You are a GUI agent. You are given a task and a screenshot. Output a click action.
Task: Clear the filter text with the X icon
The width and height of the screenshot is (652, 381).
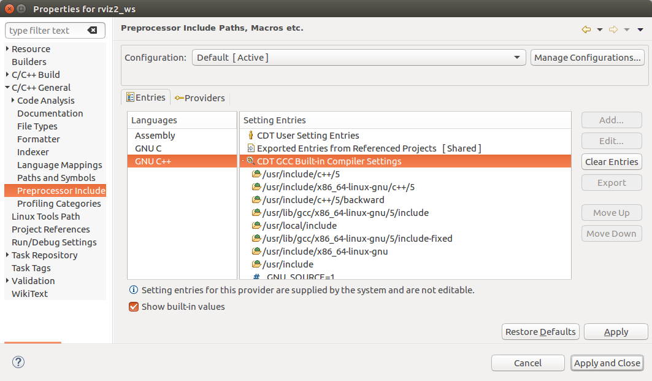click(x=92, y=31)
